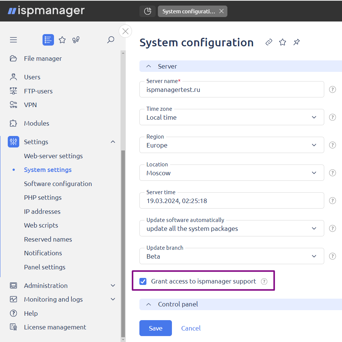Open Modules section

point(37,123)
